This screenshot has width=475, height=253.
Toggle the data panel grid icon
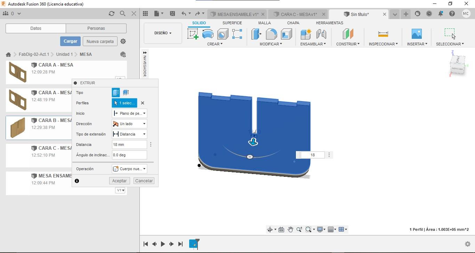[x=145, y=14]
